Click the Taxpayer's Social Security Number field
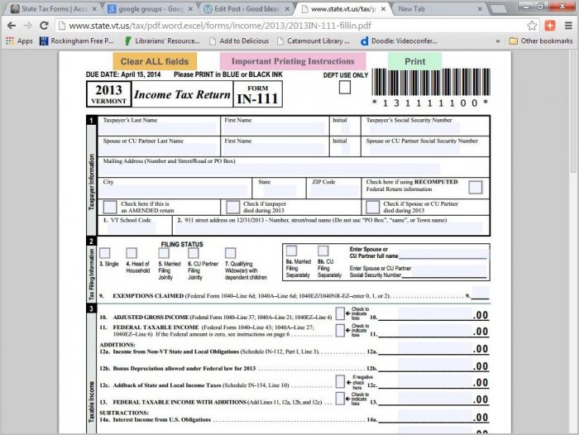The height and width of the screenshot is (435, 579). tap(414, 128)
